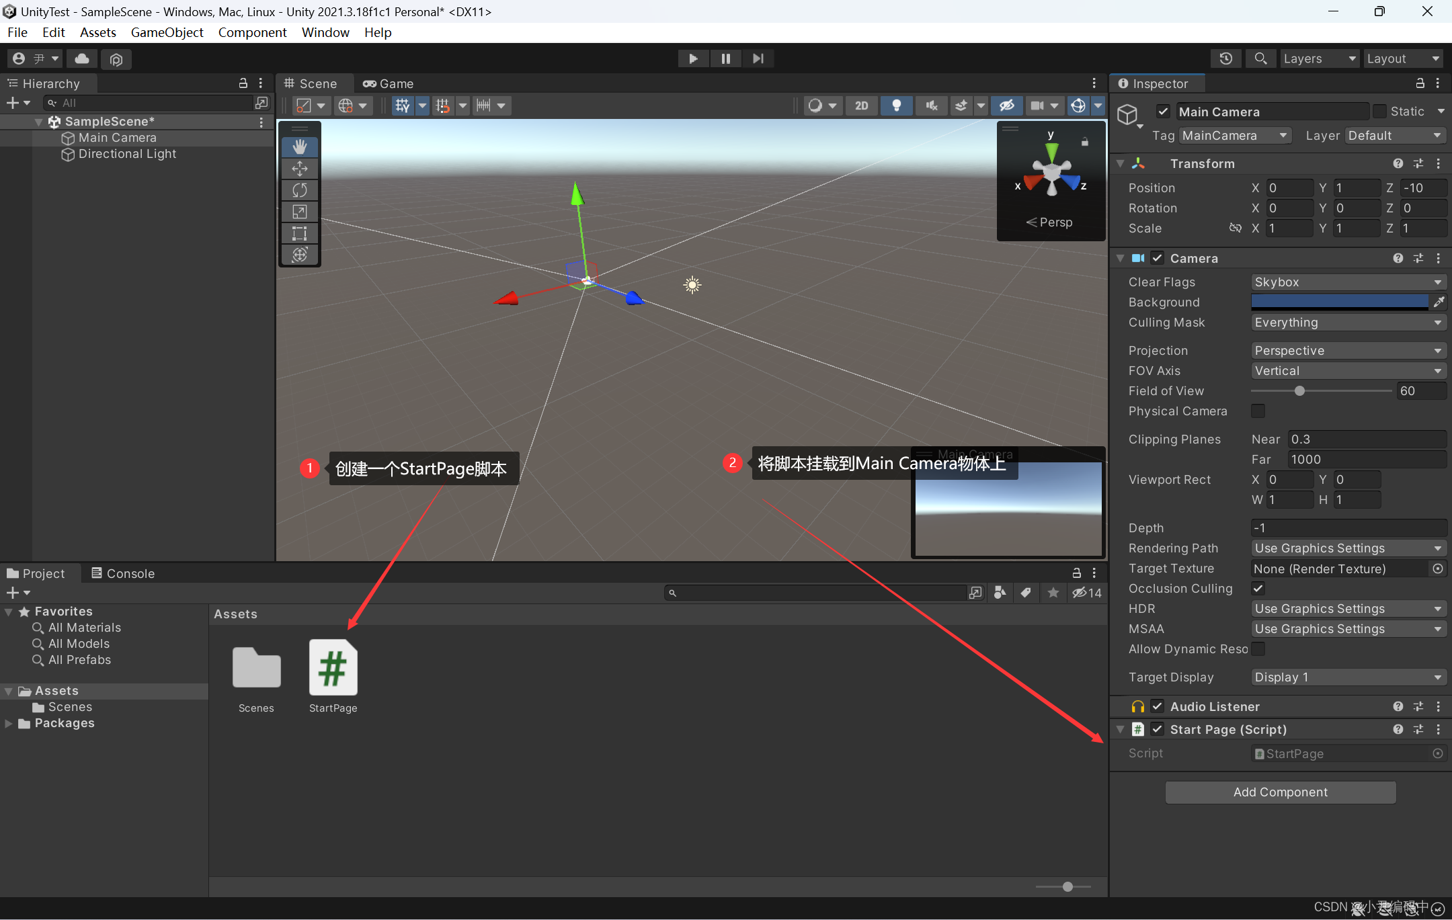Open version control history icon

click(1226, 58)
